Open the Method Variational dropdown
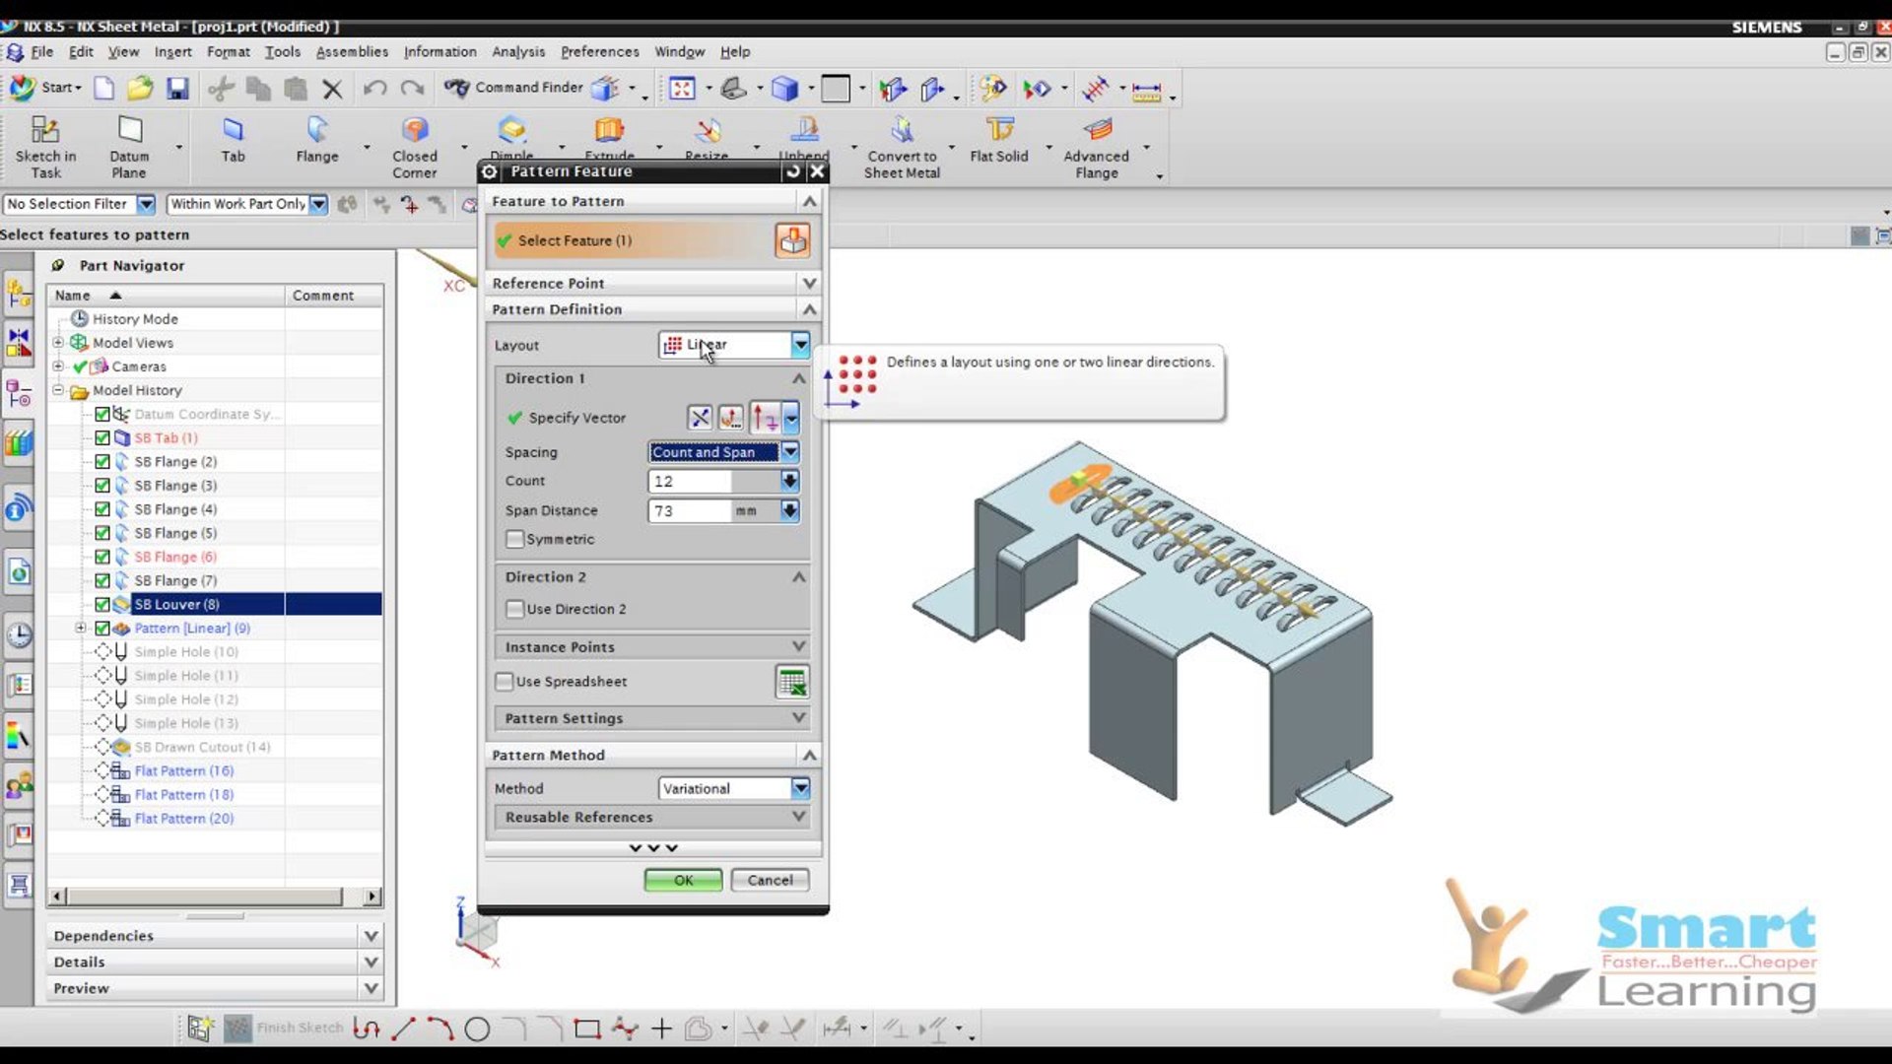This screenshot has width=1892, height=1064. [800, 788]
